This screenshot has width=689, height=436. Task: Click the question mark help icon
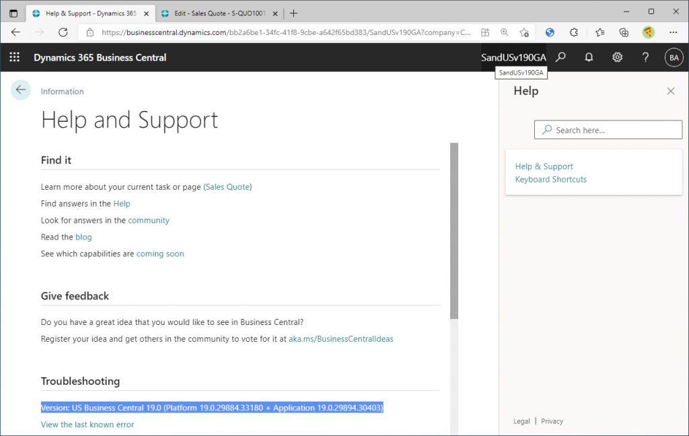click(645, 57)
